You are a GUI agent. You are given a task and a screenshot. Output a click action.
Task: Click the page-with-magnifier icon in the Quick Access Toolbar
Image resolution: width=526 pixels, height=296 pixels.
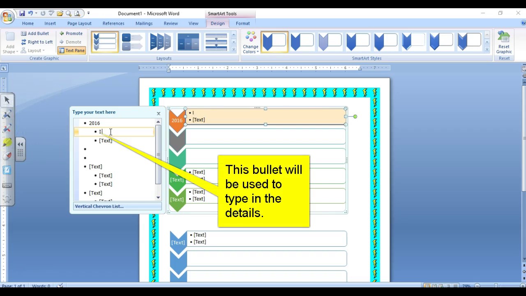point(77,14)
